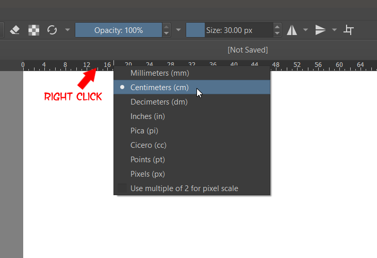
Task: Click the Opacity spinner arrows
Action: click(x=166, y=30)
